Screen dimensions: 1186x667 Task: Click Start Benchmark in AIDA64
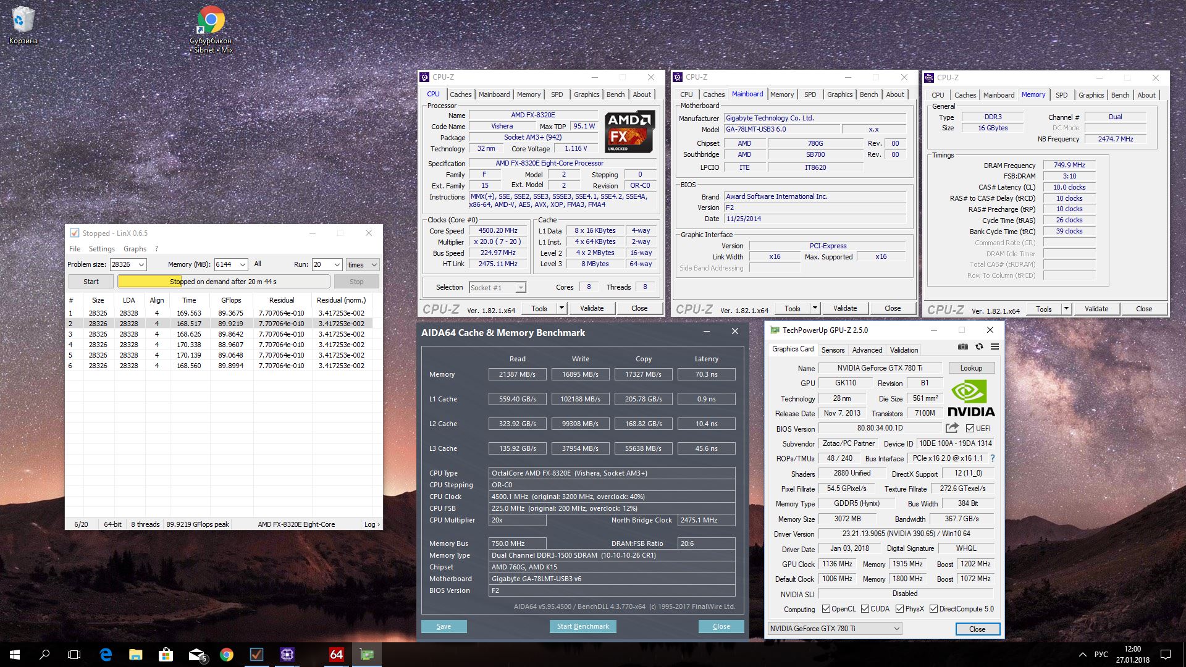tap(582, 626)
